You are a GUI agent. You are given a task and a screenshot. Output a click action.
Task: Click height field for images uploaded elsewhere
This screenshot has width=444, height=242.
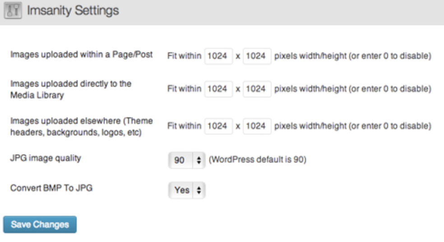[x=256, y=126]
